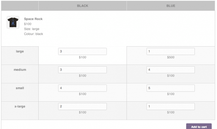
Task: Select the large blue quantity input
Action: click(x=171, y=51)
